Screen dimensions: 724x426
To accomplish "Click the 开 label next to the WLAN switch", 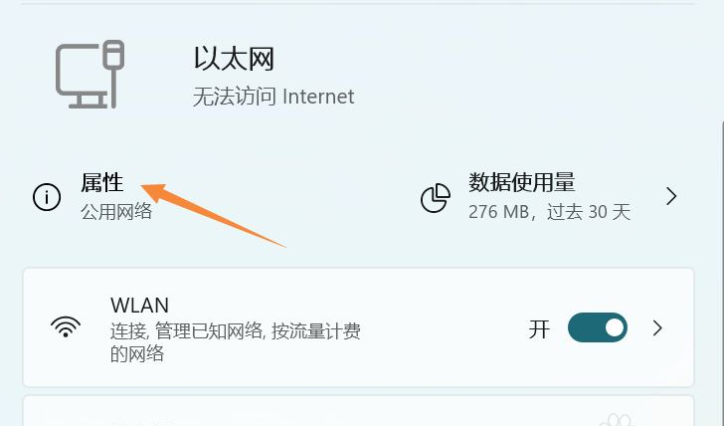I will coord(539,329).
